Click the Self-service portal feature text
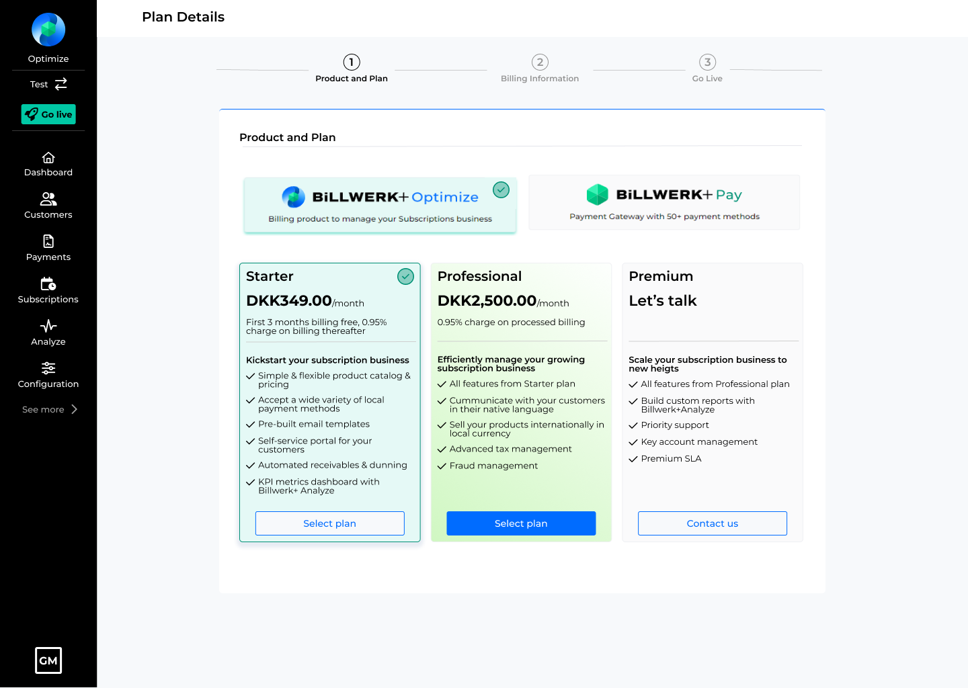Screen dimensions: 968x688 coord(315,445)
